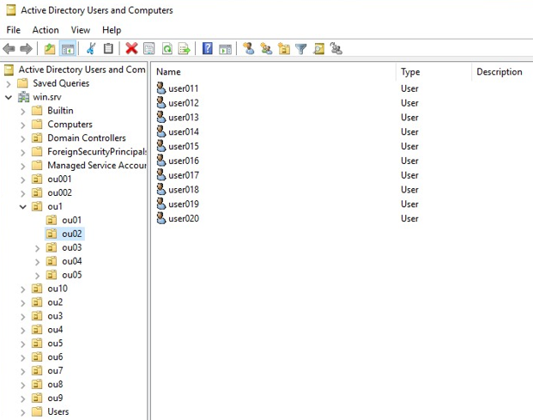Open the View menu
Viewport: 533px width, 420px height.
[81, 30]
